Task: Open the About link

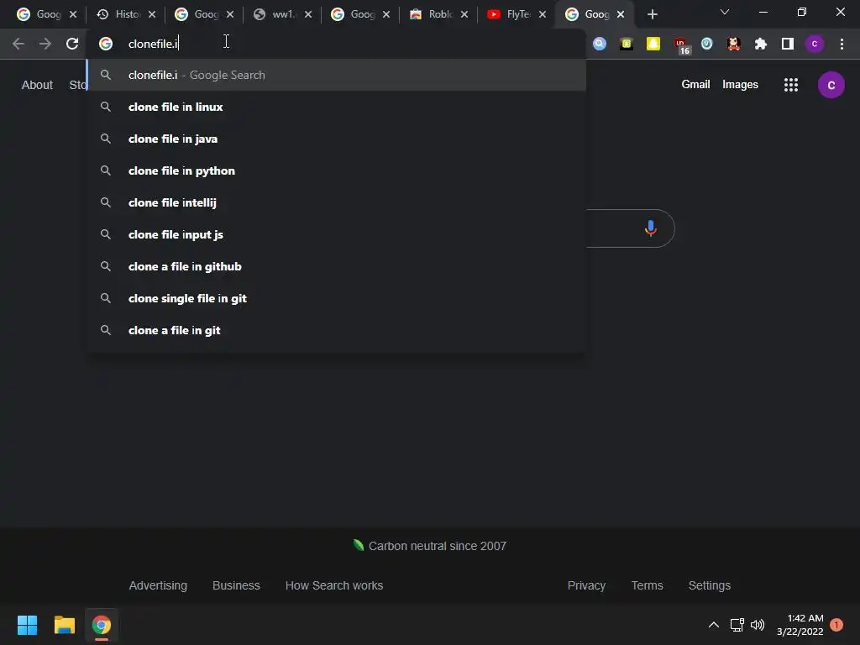Action: 37,85
